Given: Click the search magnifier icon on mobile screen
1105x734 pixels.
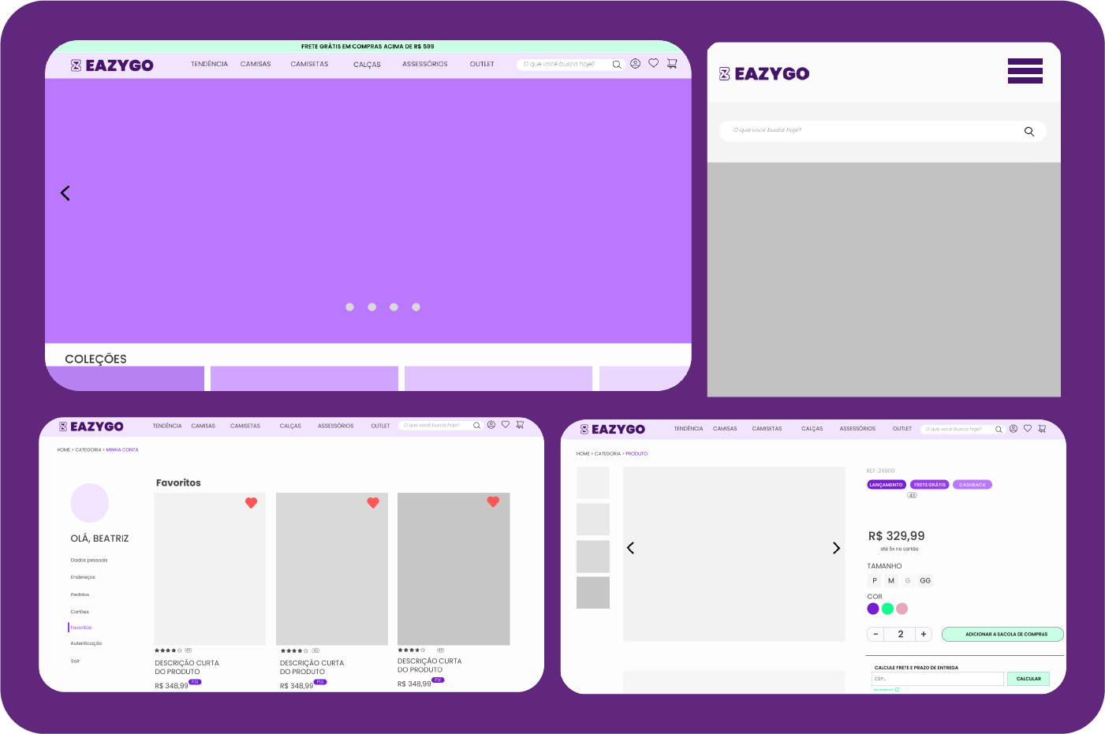Looking at the screenshot, I should [1029, 132].
